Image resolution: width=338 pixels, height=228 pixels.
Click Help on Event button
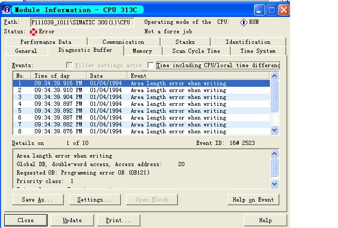pos(253,200)
